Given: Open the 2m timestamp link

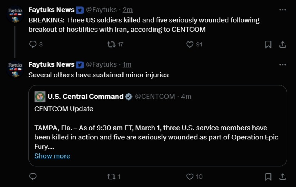Looking at the screenshot, I should 127,10.
